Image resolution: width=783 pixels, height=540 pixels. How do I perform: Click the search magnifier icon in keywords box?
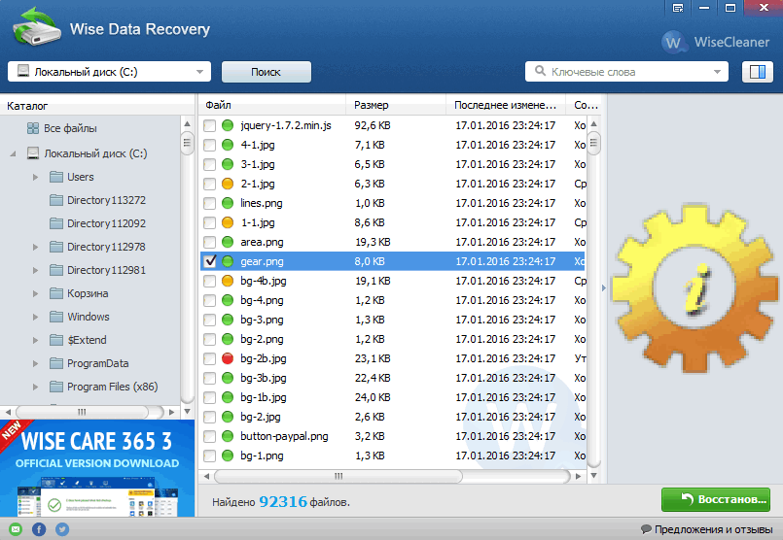click(540, 71)
